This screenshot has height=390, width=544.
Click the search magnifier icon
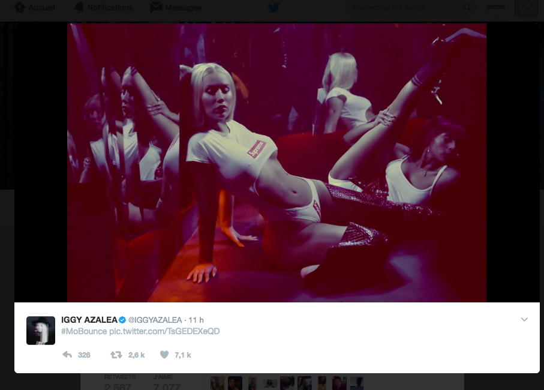coord(467,7)
